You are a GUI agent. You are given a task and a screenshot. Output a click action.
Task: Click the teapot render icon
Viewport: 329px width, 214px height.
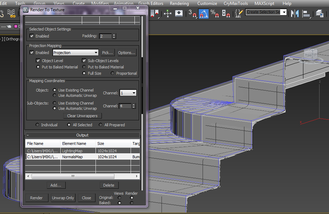click(x=9, y=26)
